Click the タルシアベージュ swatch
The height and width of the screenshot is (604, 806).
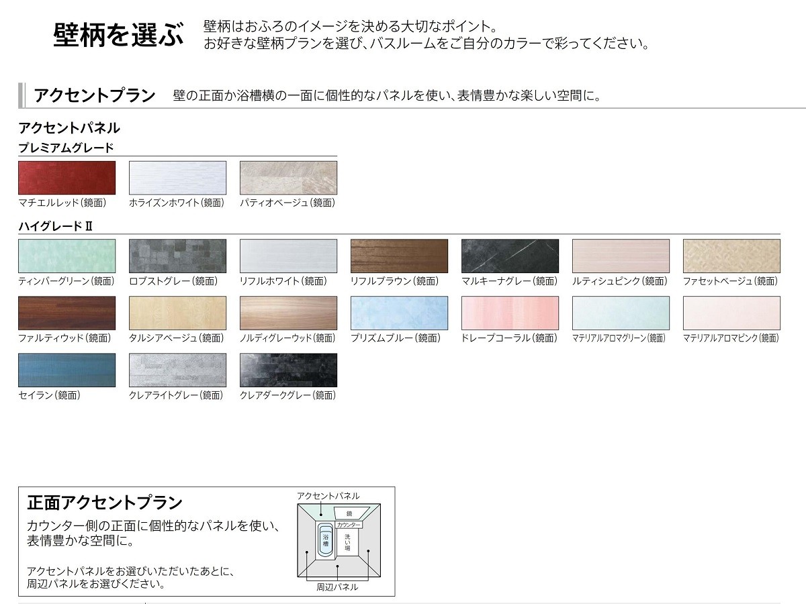click(x=177, y=313)
